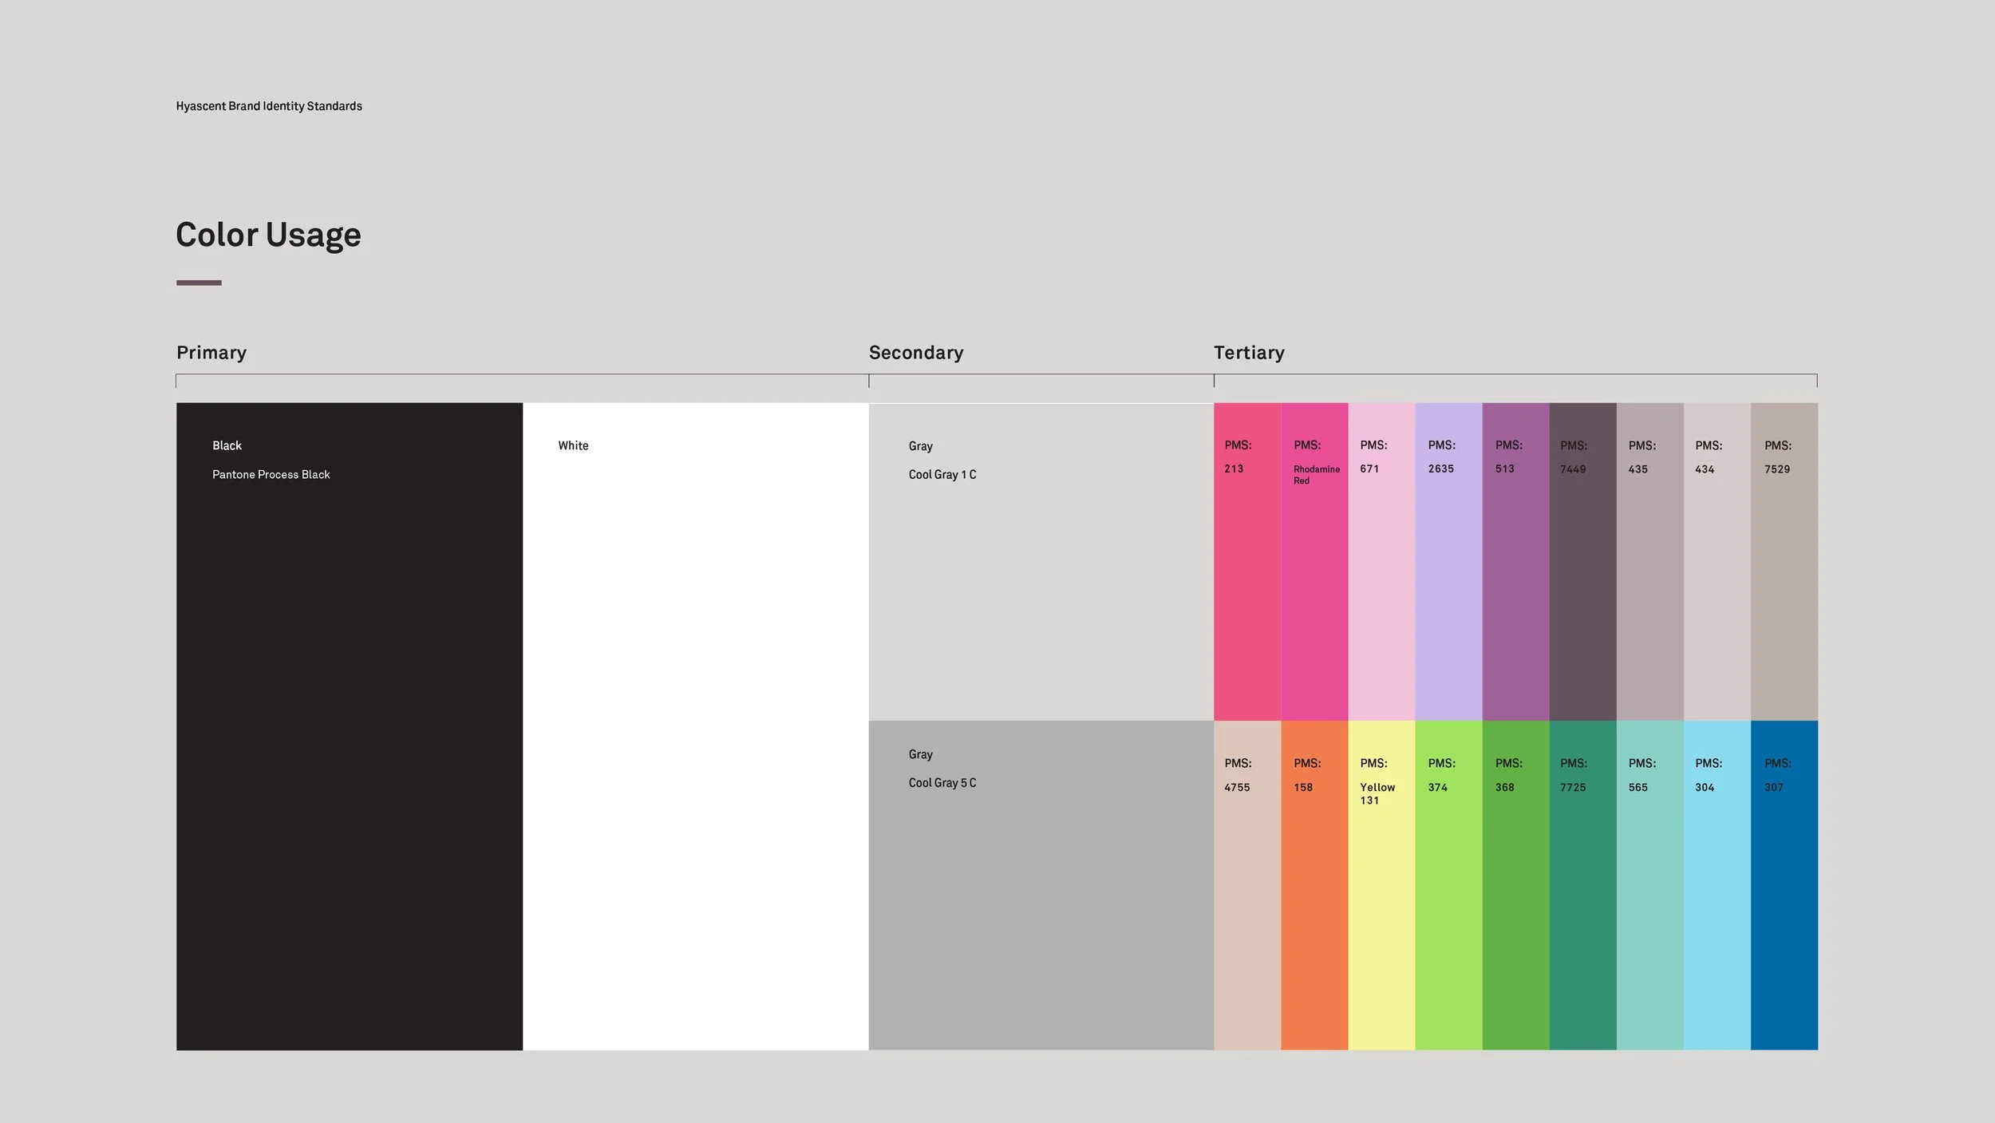Image resolution: width=1995 pixels, height=1123 pixels.
Task: Select the PMS Rhodamine Red swatch
Action: pos(1315,562)
